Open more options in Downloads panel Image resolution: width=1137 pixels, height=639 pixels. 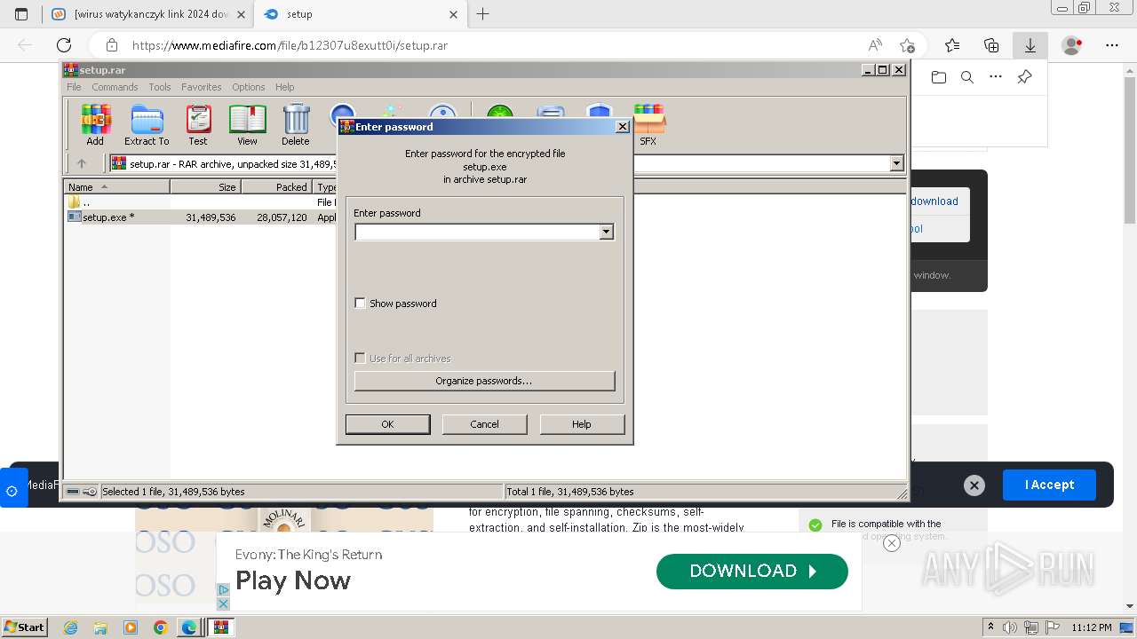tap(996, 77)
